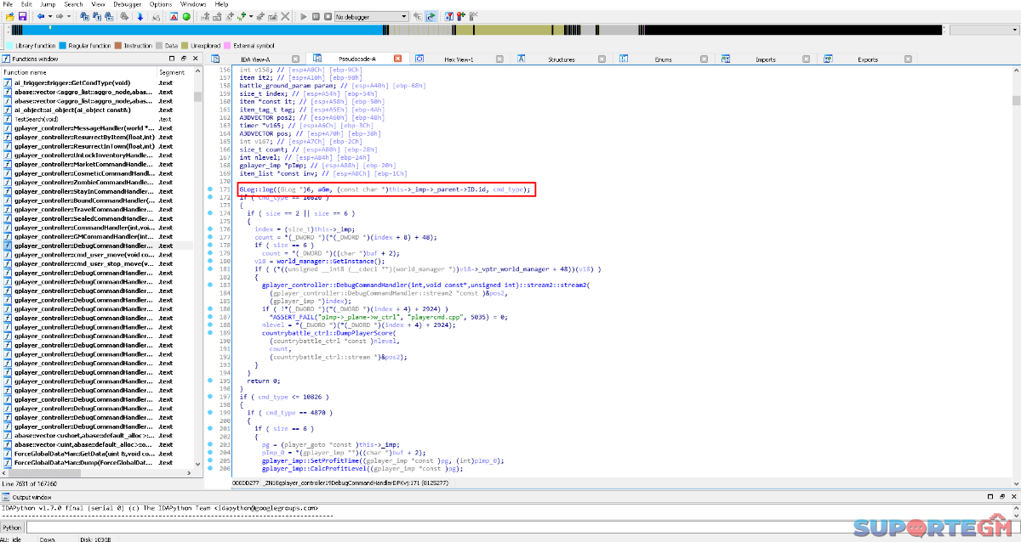
Task: Select gplayer_controller::MessageHandler function row
Action: (98, 127)
